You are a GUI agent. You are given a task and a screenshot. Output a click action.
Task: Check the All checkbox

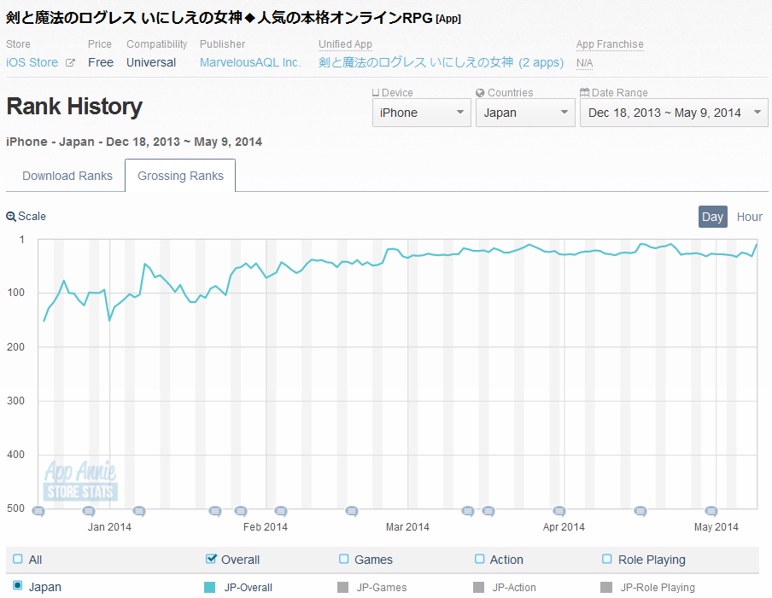click(x=18, y=559)
